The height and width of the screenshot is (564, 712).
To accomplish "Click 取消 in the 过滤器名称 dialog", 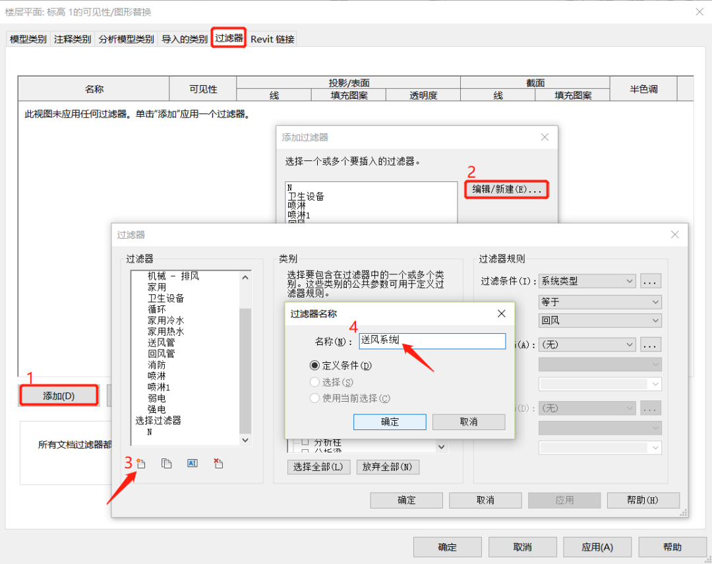I will (469, 422).
